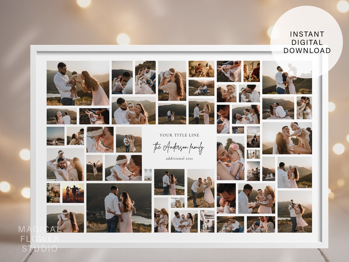Select the photo of woman with arms raised on hill

[94, 168]
